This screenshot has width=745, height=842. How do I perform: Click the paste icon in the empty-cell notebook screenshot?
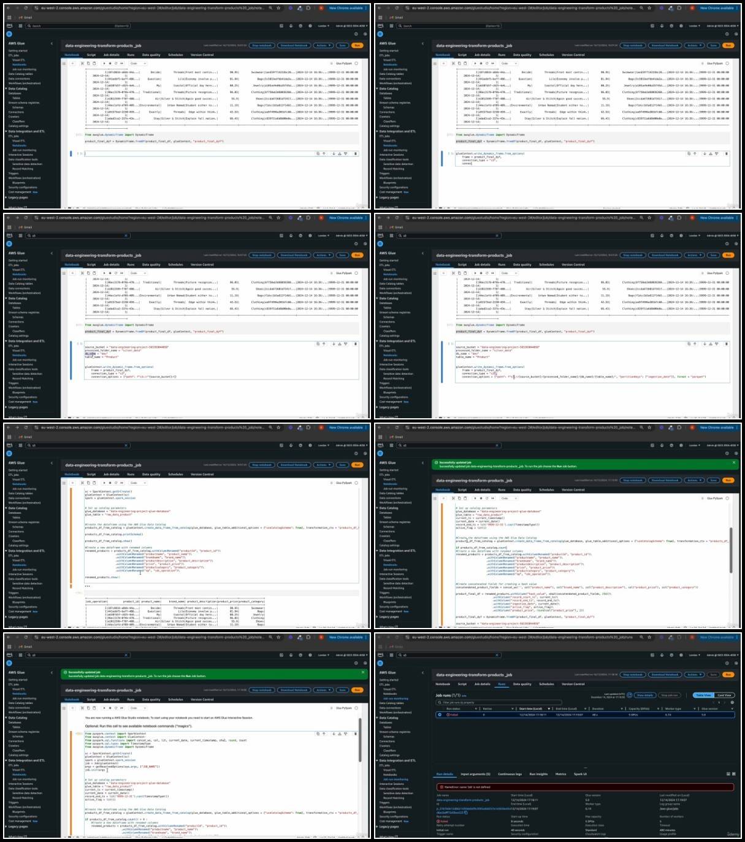[94, 63]
